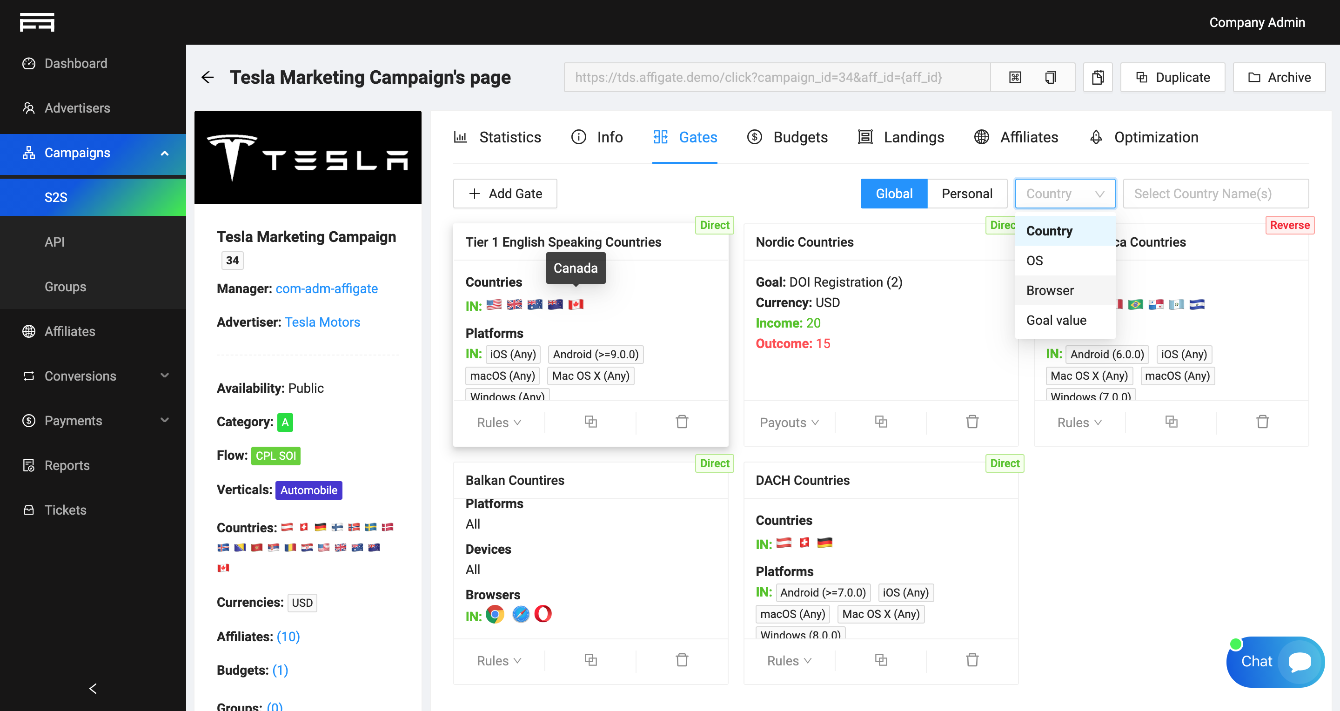
Task: Duplicate the Balkan Countries gate via its copy icon
Action: coord(590,660)
